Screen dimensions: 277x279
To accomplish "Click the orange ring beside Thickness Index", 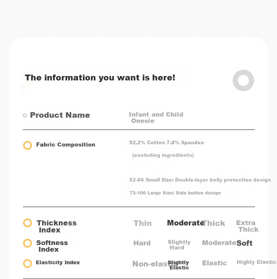I will 27,223.
